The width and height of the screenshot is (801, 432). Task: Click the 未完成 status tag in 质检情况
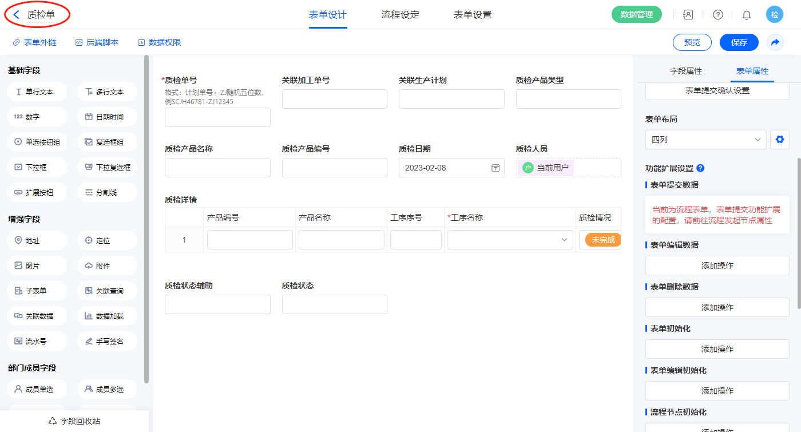(x=602, y=240)
